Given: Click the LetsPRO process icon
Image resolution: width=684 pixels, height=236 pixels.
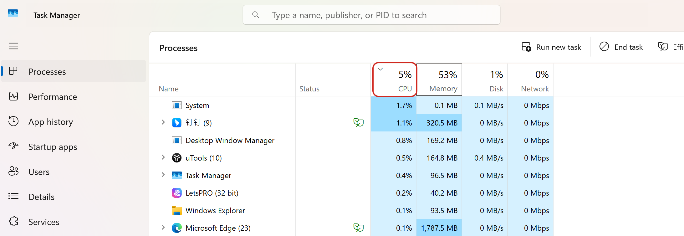Looking at the screenshot, I should [177, 193].
